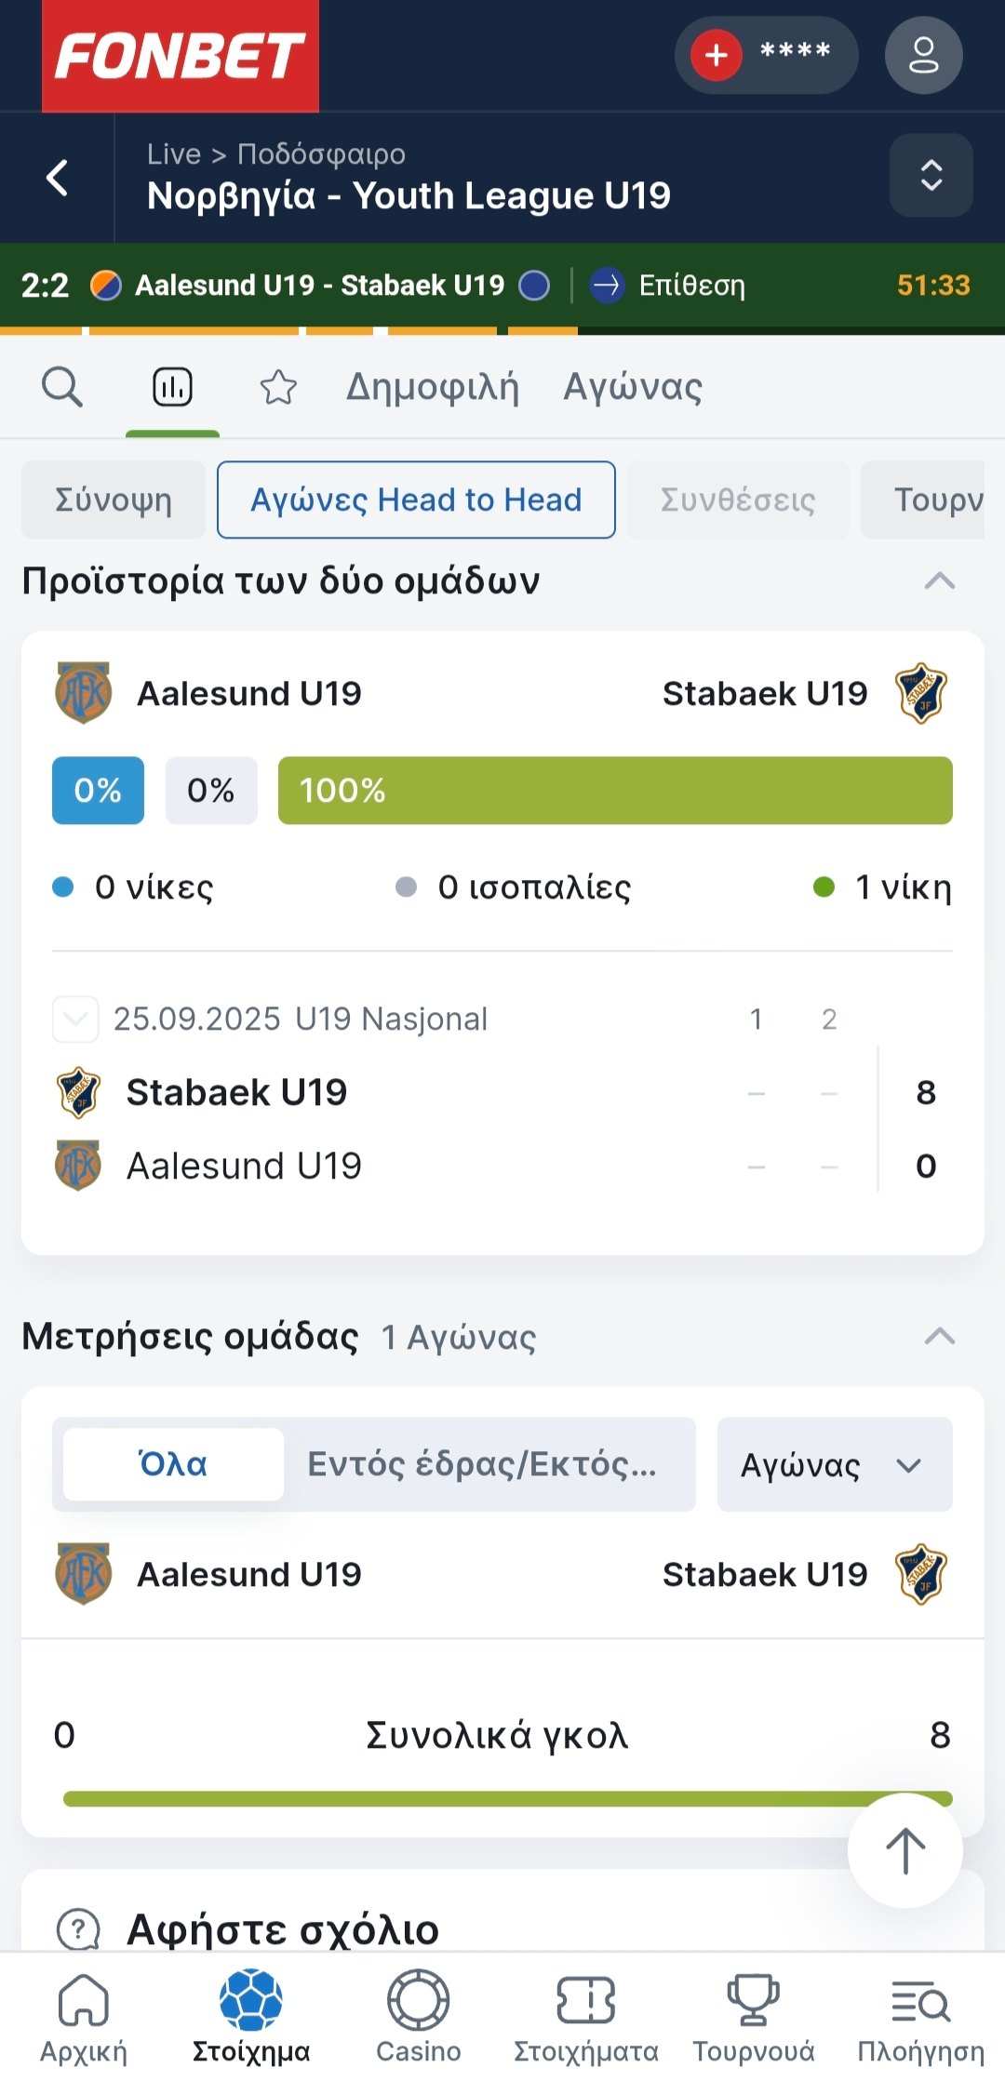Switch to the Σύνοψη tab
The width and height of the screenshot is (1005, 2081).
[114, 500]
